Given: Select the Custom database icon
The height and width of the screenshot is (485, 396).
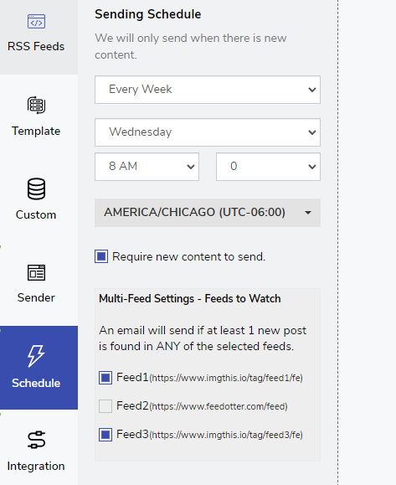Looking at the screenshot, I should [36, 188].
